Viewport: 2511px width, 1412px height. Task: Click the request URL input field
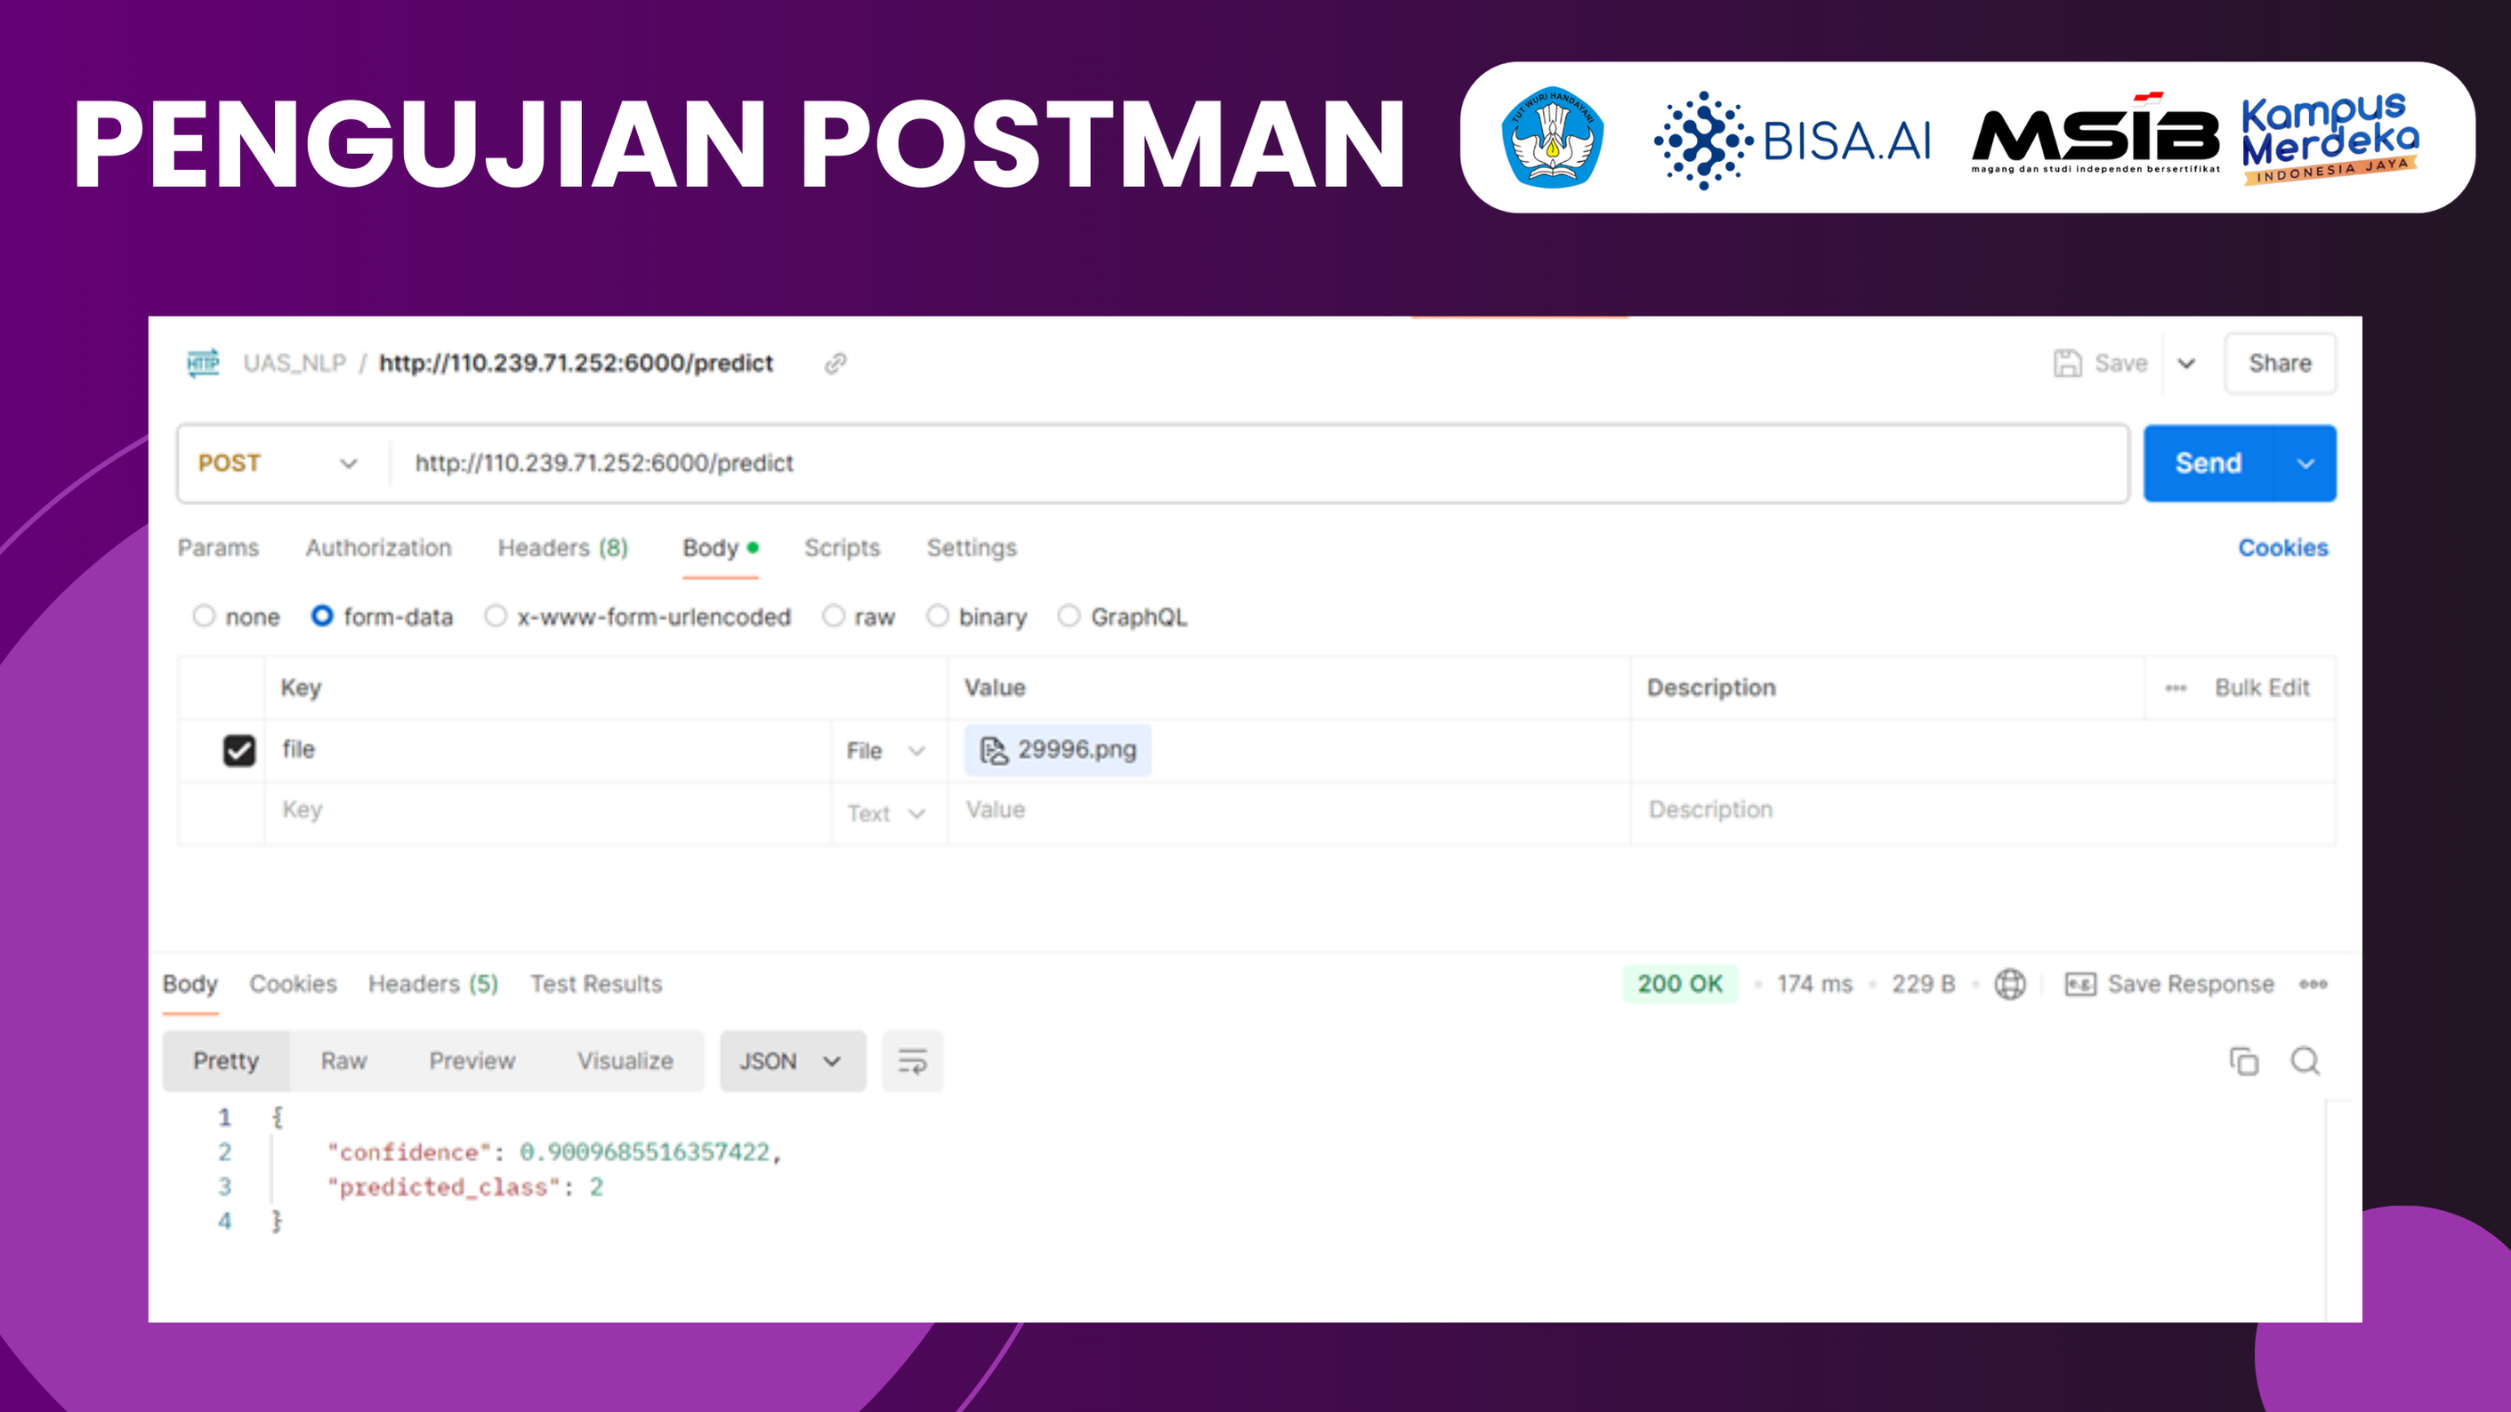(1257, 463)
